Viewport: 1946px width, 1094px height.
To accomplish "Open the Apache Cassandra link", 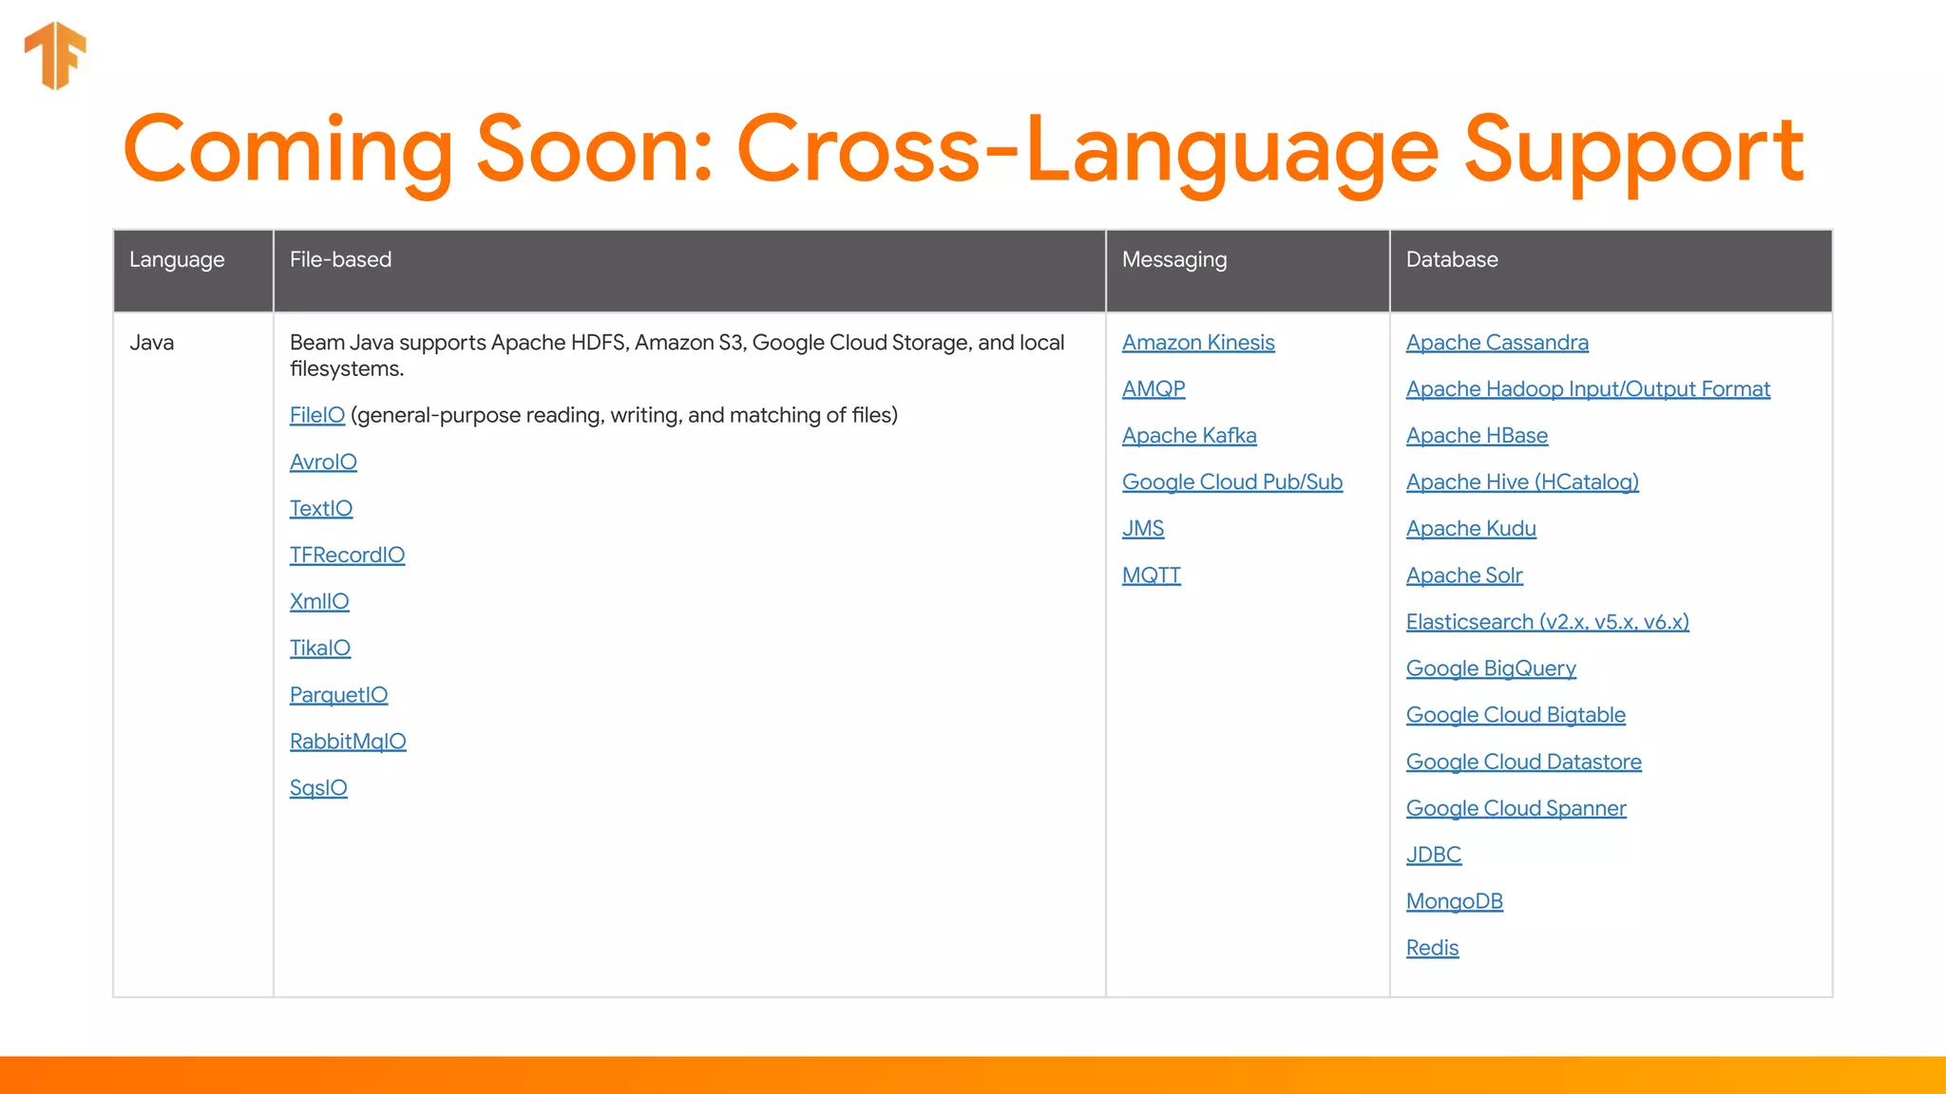I will (x=1498, y=343).
